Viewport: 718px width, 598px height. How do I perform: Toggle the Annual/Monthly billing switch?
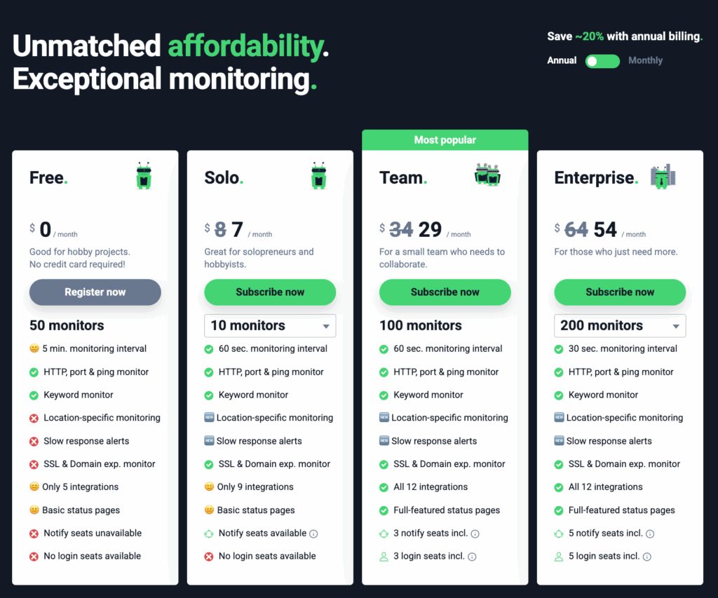point(602,62)
